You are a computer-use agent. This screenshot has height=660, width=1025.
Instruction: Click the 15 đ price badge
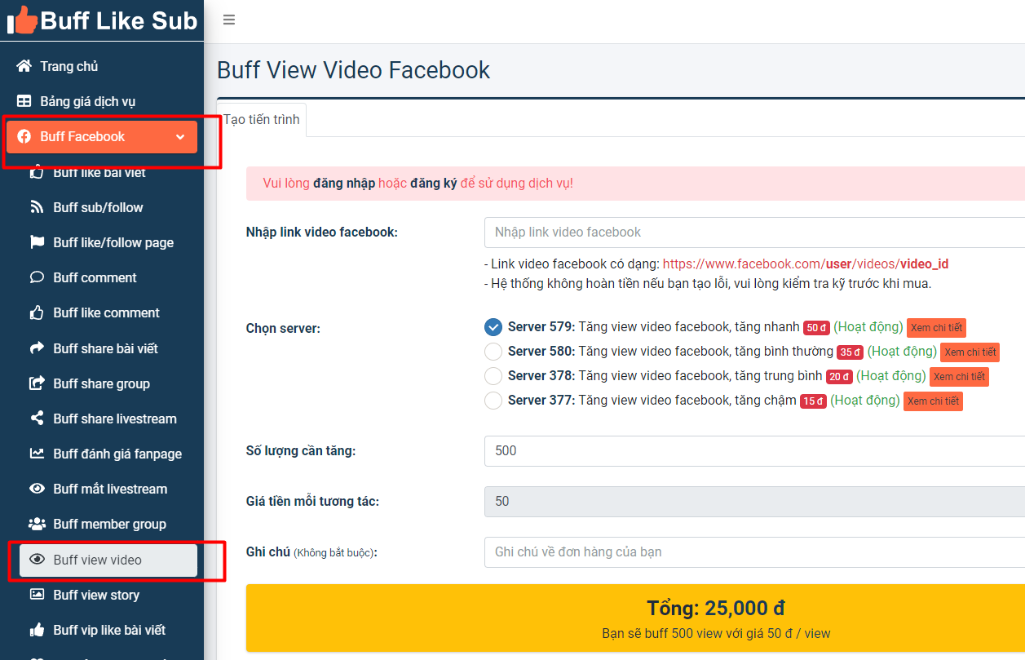coord(813,401)
